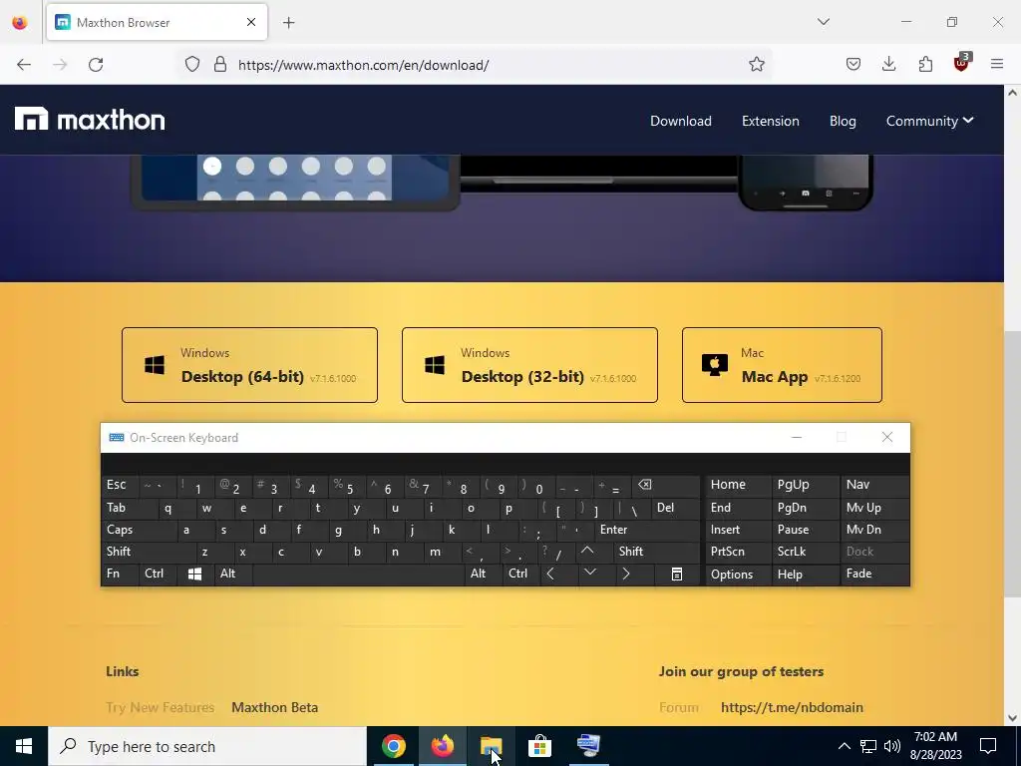Click the taskbar search box

coord(207,746)
